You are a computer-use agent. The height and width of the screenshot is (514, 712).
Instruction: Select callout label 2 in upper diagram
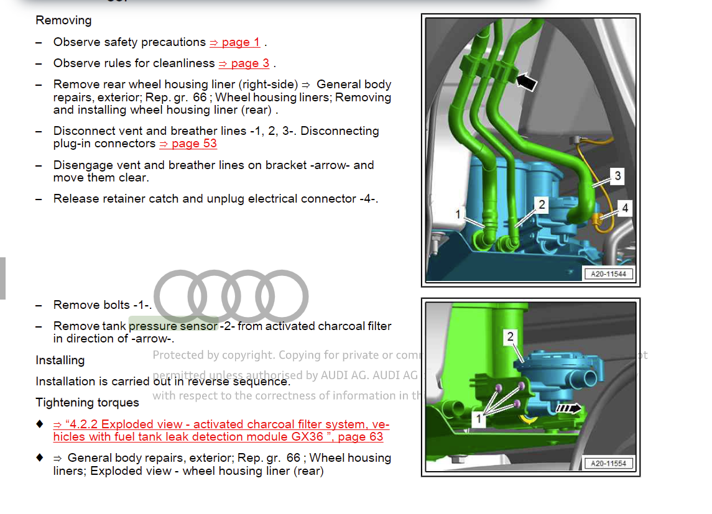click(x=540, y=204)
